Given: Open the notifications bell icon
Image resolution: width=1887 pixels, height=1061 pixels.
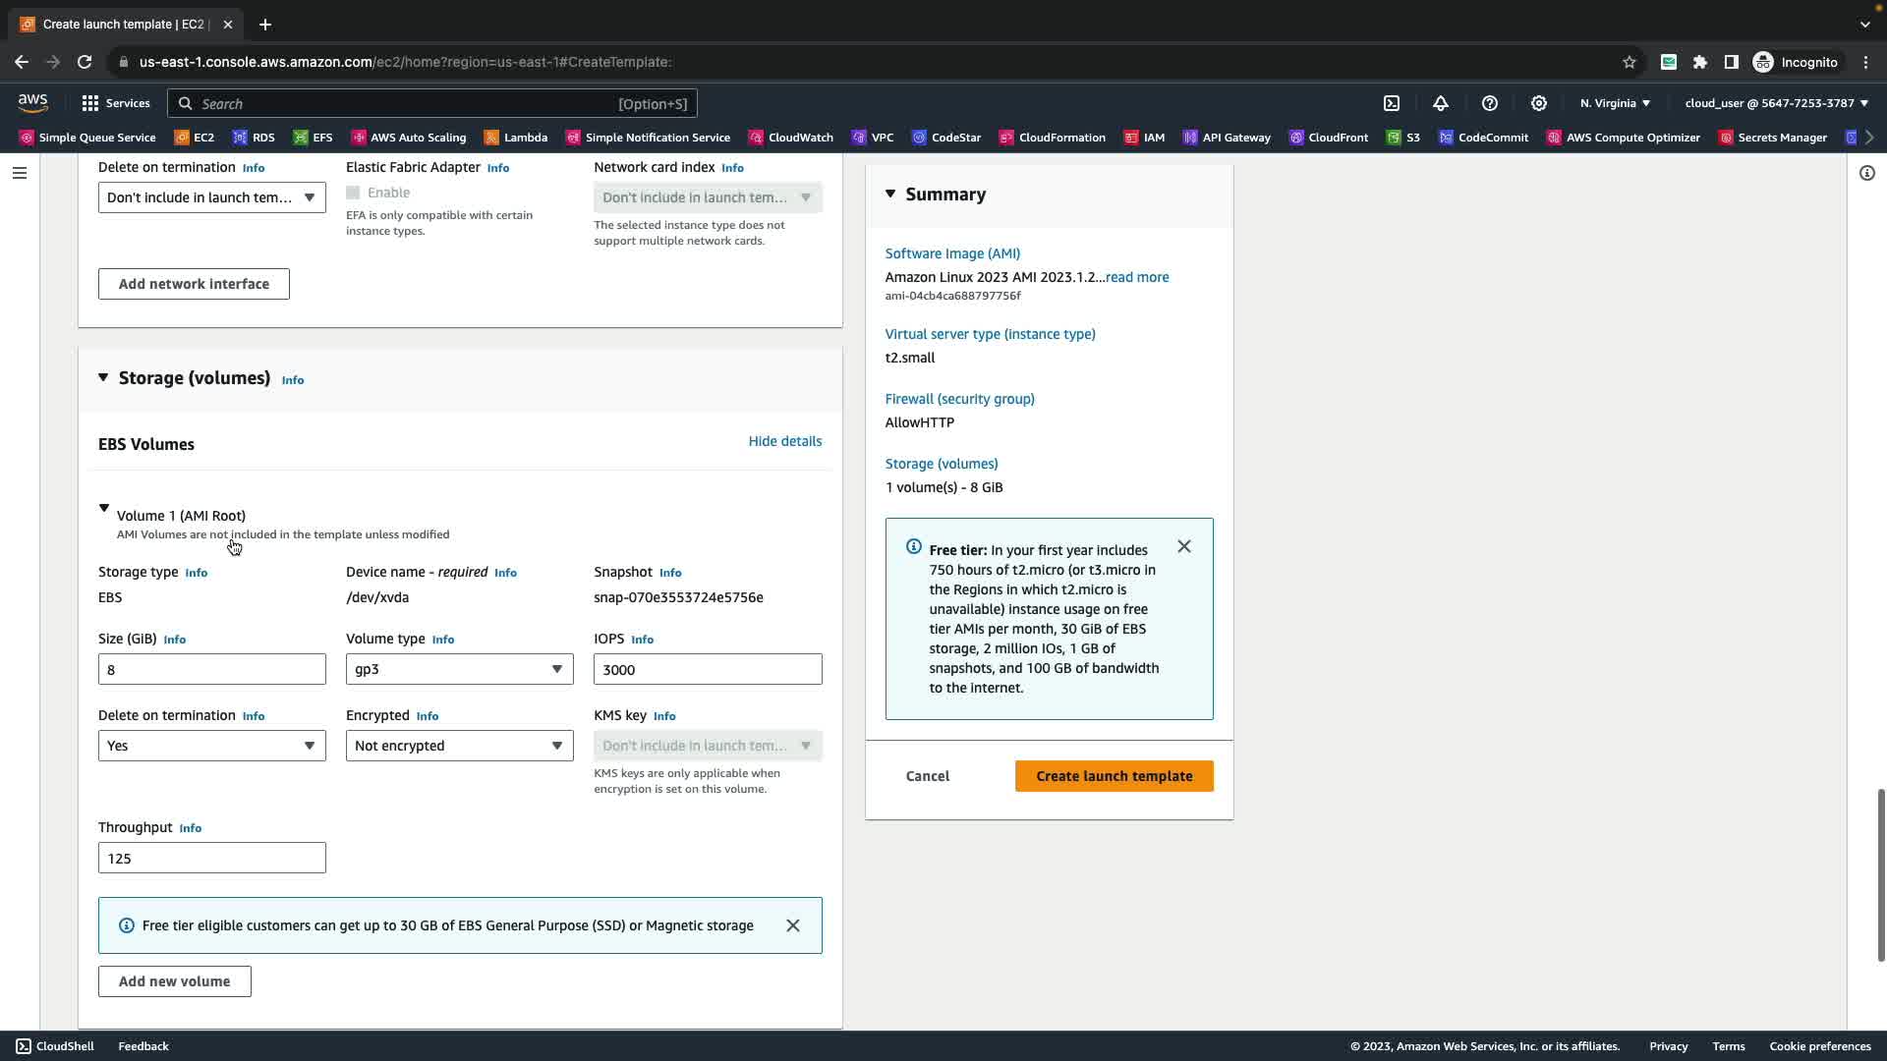Looking at the screenshot, I should point(1441,103).
